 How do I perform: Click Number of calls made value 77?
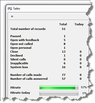(x=64, y=75)
